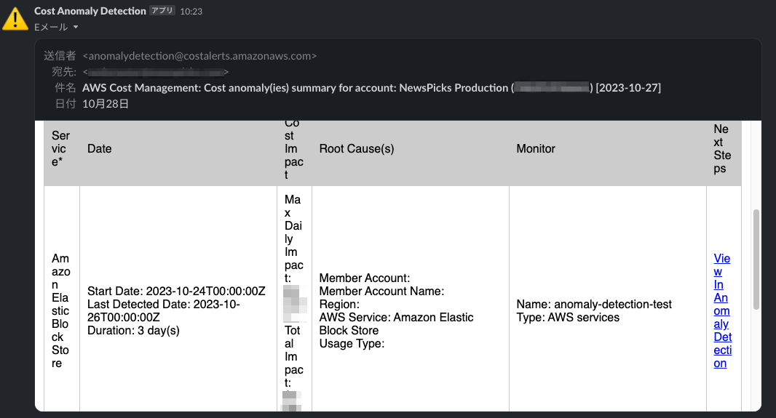Click Name: anomaly-detection-test monitor text
Screen dimensions: 776x418
[594, 305]
